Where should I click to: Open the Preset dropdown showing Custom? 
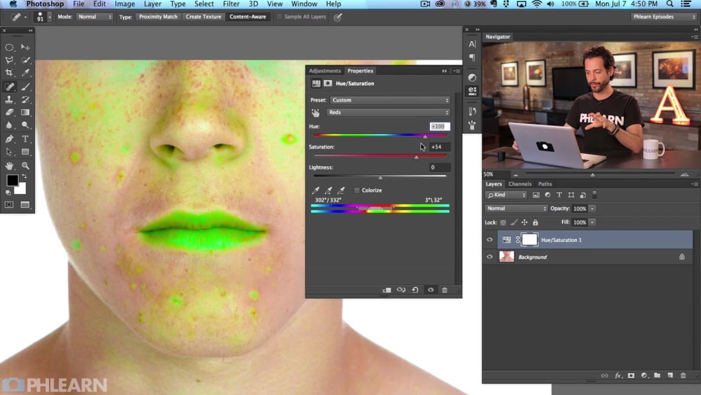click(x=390, y=100)
